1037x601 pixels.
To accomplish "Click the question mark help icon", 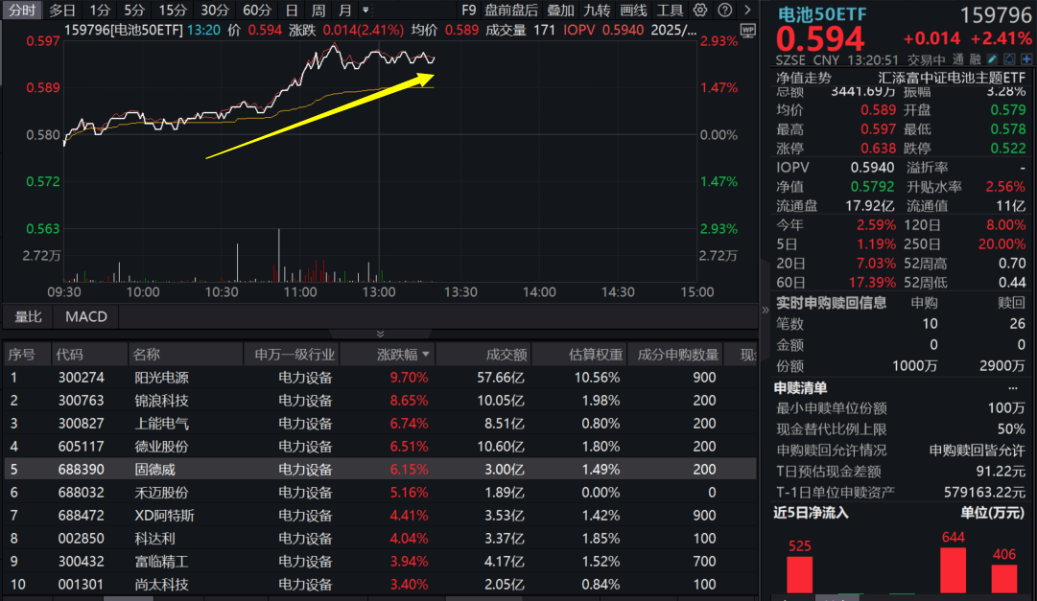I will (x=725, y=10).
